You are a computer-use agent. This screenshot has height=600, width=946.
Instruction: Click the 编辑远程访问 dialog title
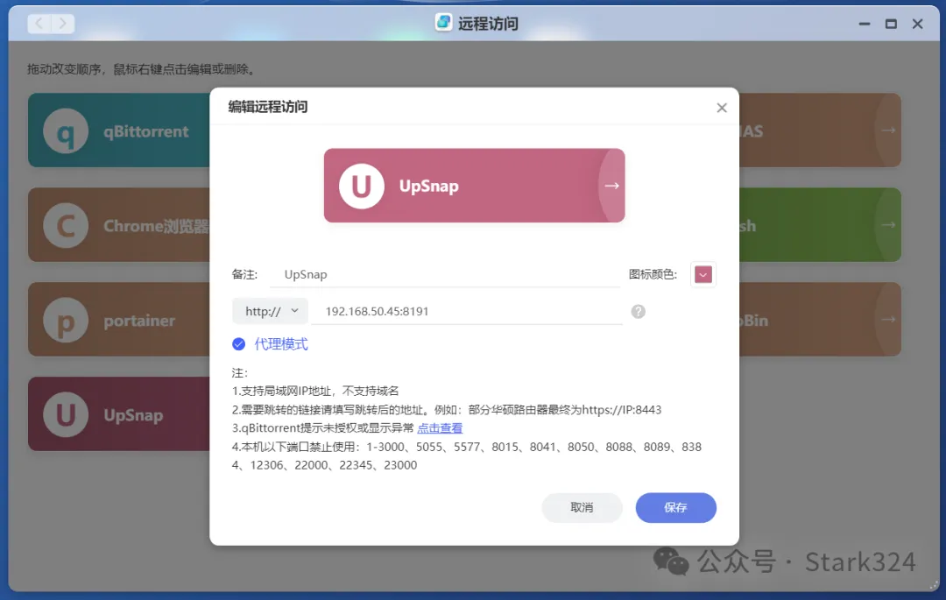click(268, 107)
